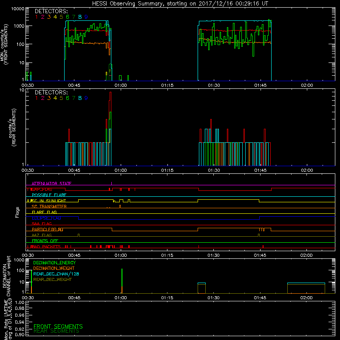Image resolution: width=340 pixels, height=340 pixels.
Task: Click the 10000 y-axis tick of front segments plot
Action: [18, 8]
